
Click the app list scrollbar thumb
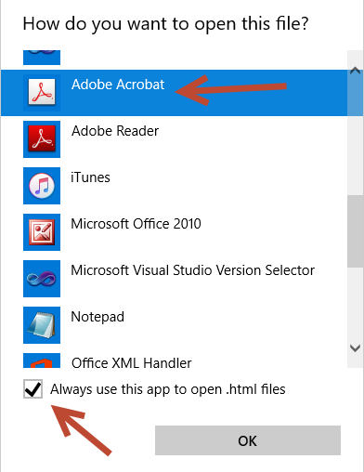pos(355,231)
